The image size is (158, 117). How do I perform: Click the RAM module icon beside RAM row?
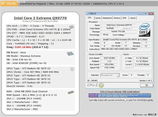[71, 92]
